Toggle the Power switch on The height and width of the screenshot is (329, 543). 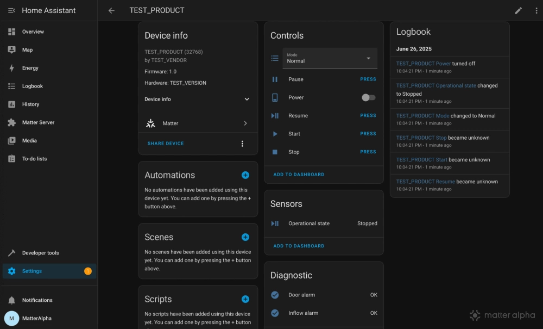369,97
